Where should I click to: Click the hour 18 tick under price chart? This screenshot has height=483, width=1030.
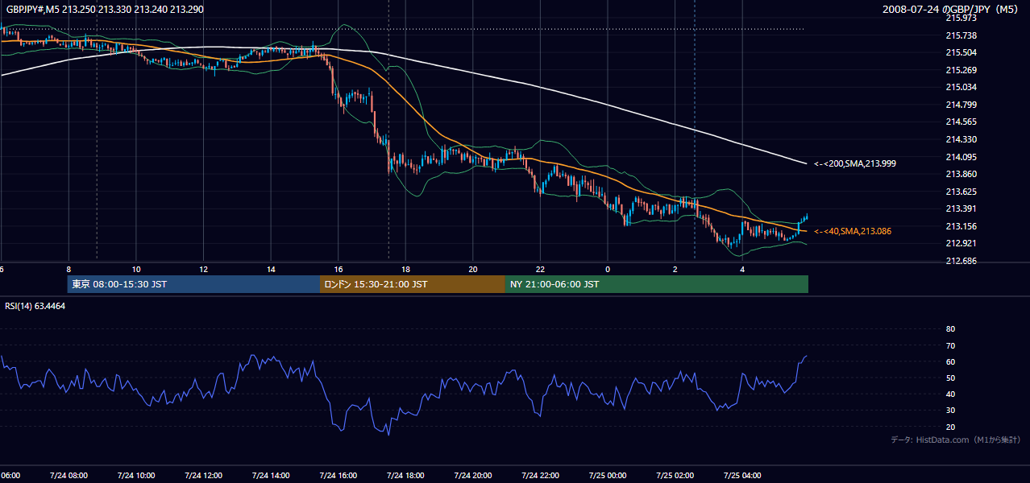(405, 269)
